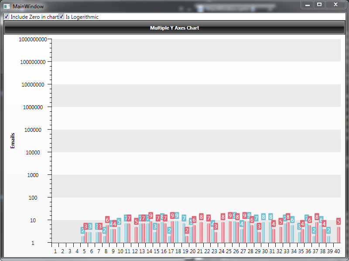Image resolution: width=349 pixels, height=261 pixels.
Task: Click the 100000 Y-axis label
Action: click(33, 130)
